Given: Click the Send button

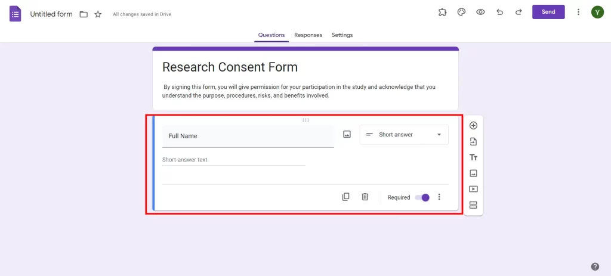Looking at the screenshot, I should [x=548, y=12].
